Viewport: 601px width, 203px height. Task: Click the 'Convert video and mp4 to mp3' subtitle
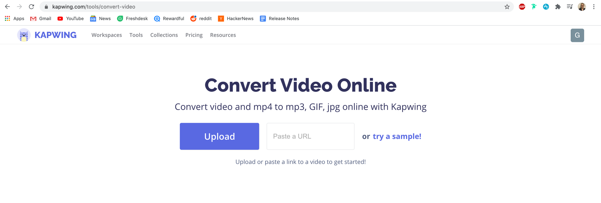point(300,107)
